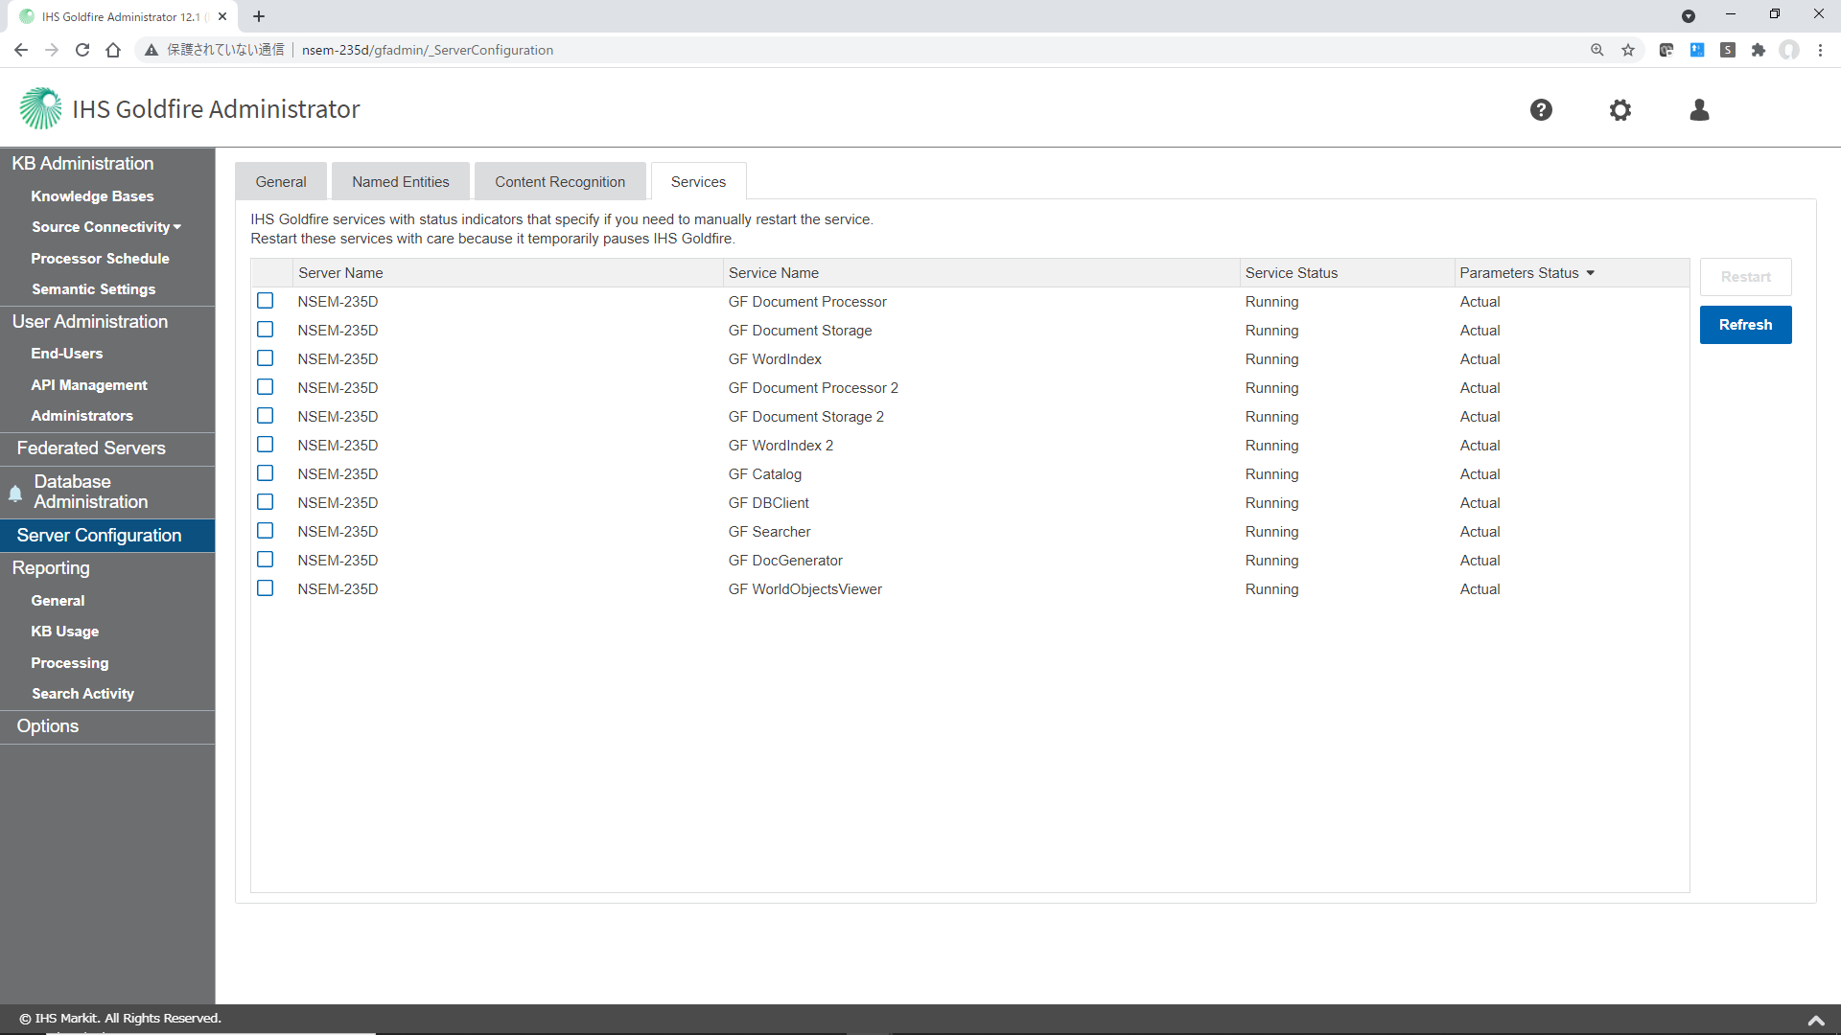The width and height of the screenshot is (1841, 1035).
Task: Bookmark this page with star icon
Action: click(x=1628, y=50)
